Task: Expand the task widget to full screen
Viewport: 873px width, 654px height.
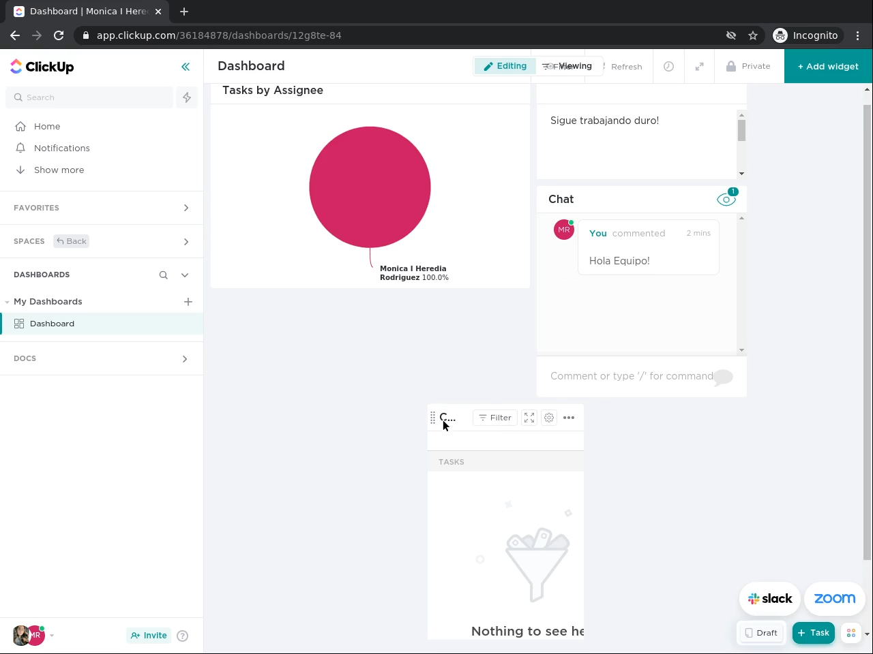Action: 529,418
